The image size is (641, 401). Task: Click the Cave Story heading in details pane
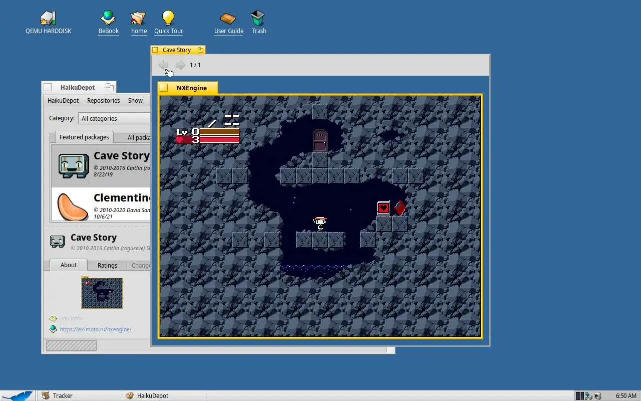pyautogui.click(x=94, y=238)
